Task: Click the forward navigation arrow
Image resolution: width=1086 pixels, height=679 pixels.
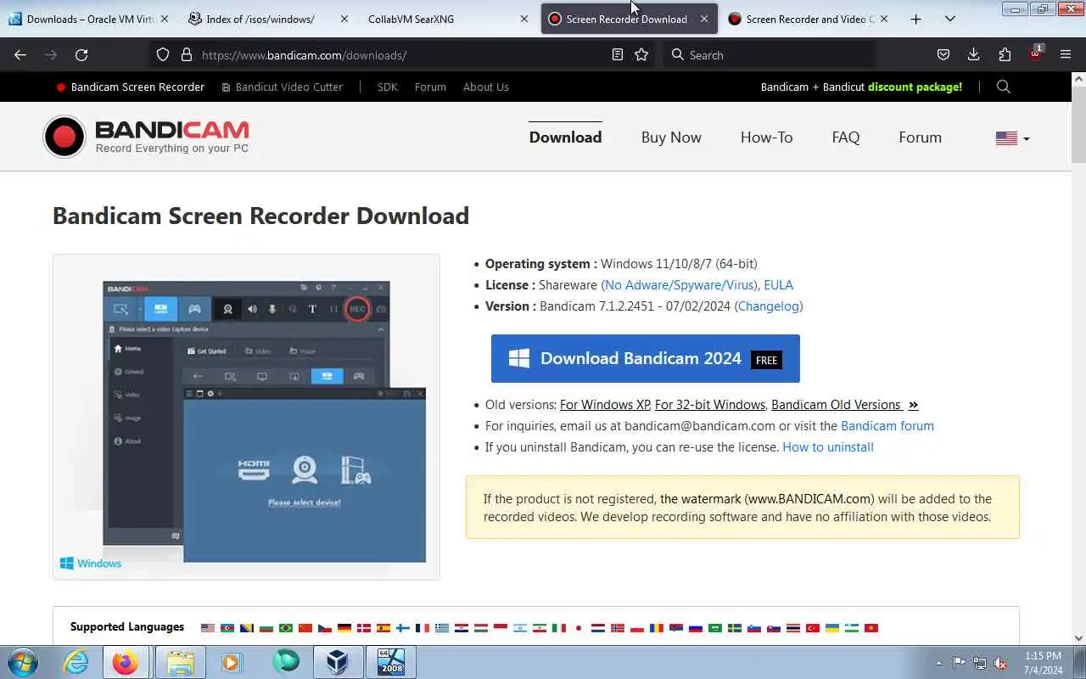Action: point(51,54)
